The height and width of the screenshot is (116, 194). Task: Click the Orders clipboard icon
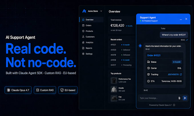coord(83,25)
